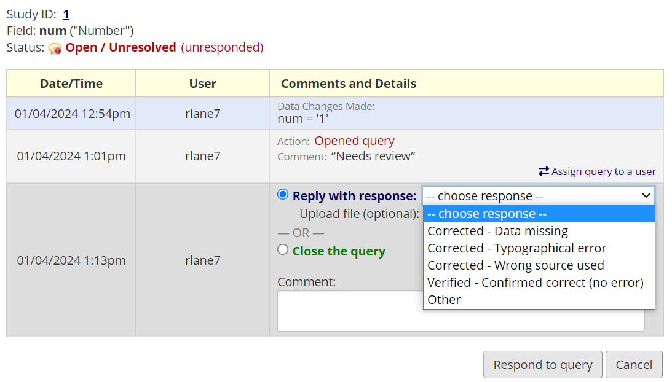This screenshot has width=672, height=382.
Task: Cancel the query response dialog
Action: coord(634,365)
